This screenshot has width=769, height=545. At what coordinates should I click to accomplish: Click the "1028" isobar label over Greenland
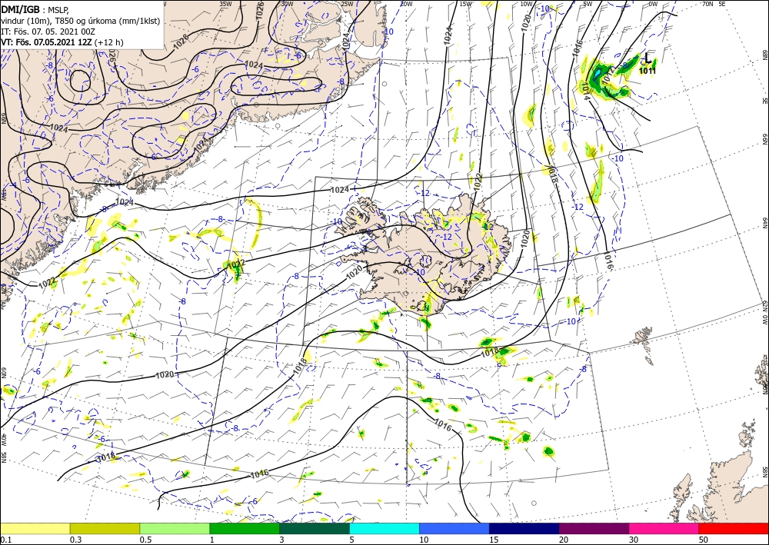click(x=181, y=42)
